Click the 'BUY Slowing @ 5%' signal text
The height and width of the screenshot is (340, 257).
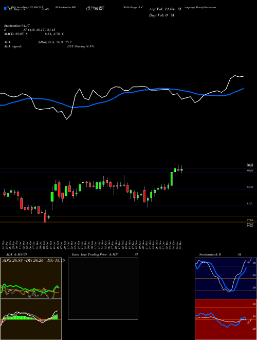pos(81,46)
